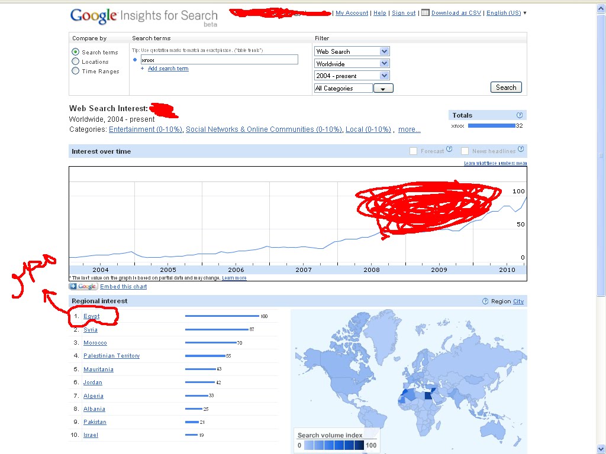Open the Egypt region link

coord(92,316)
